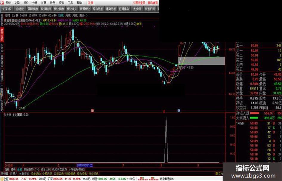Select the T+0 indicator tab
Screen dimensions: 282x181
click(x=37, y=169)
